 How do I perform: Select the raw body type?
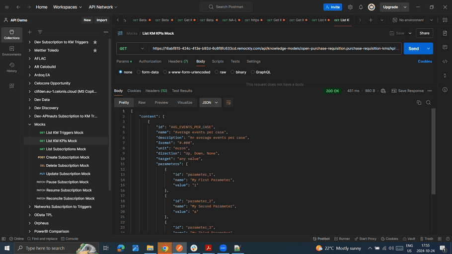click(221, 72)
